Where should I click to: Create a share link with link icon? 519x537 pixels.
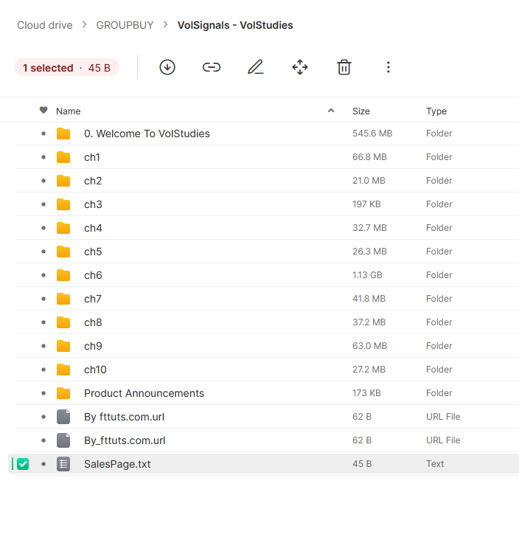(212, 67)
